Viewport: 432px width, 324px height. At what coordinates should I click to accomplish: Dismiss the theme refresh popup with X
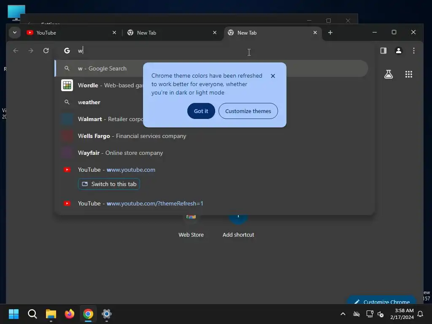coord(273,76)
